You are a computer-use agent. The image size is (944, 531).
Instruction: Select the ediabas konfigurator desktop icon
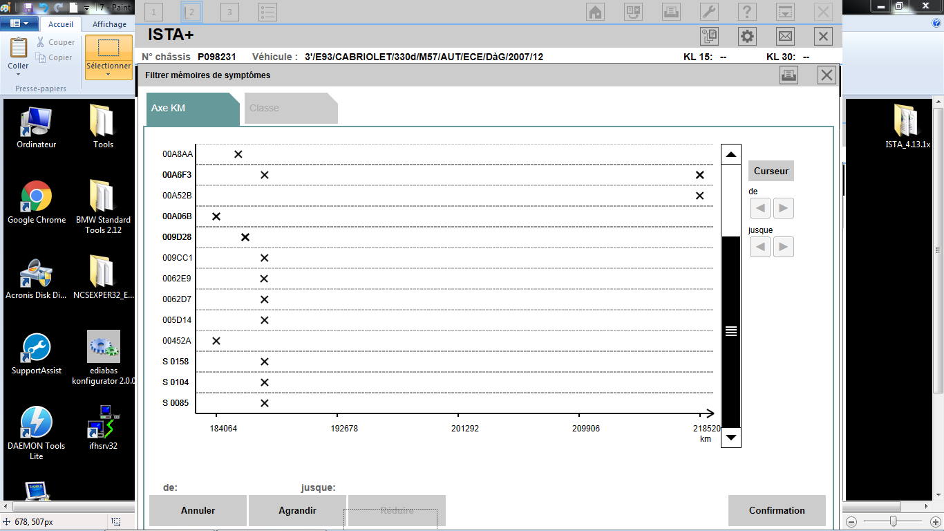104,357
